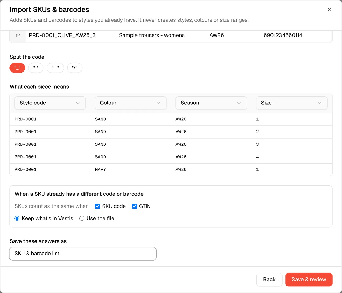This screenshot has height=293, width=342.
Task: Open the Style code dropdown
Action: [x=50, y=103]
